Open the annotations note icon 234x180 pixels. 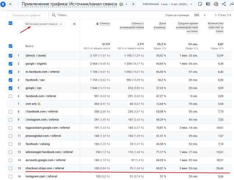(200, 4)
